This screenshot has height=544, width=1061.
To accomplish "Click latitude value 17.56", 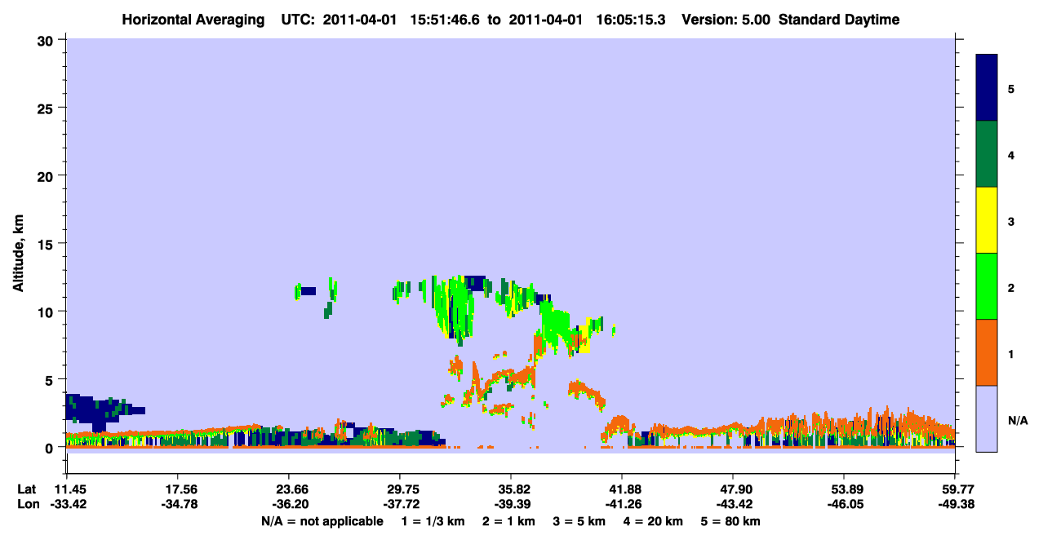I will click(177, 489).
